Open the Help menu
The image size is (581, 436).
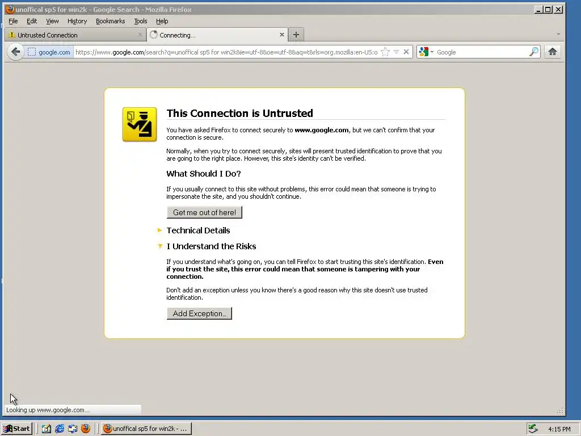point(162,21)
